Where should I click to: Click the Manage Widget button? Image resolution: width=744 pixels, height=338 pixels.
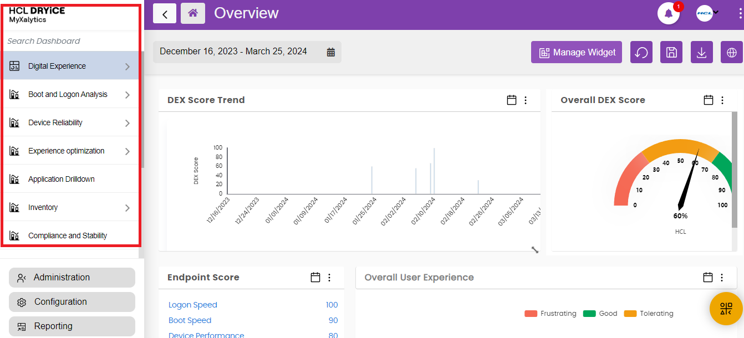577,53
